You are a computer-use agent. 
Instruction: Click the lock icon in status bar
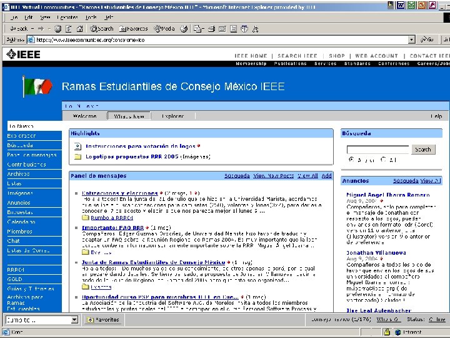pyautogui.click(x=387, y=332)
